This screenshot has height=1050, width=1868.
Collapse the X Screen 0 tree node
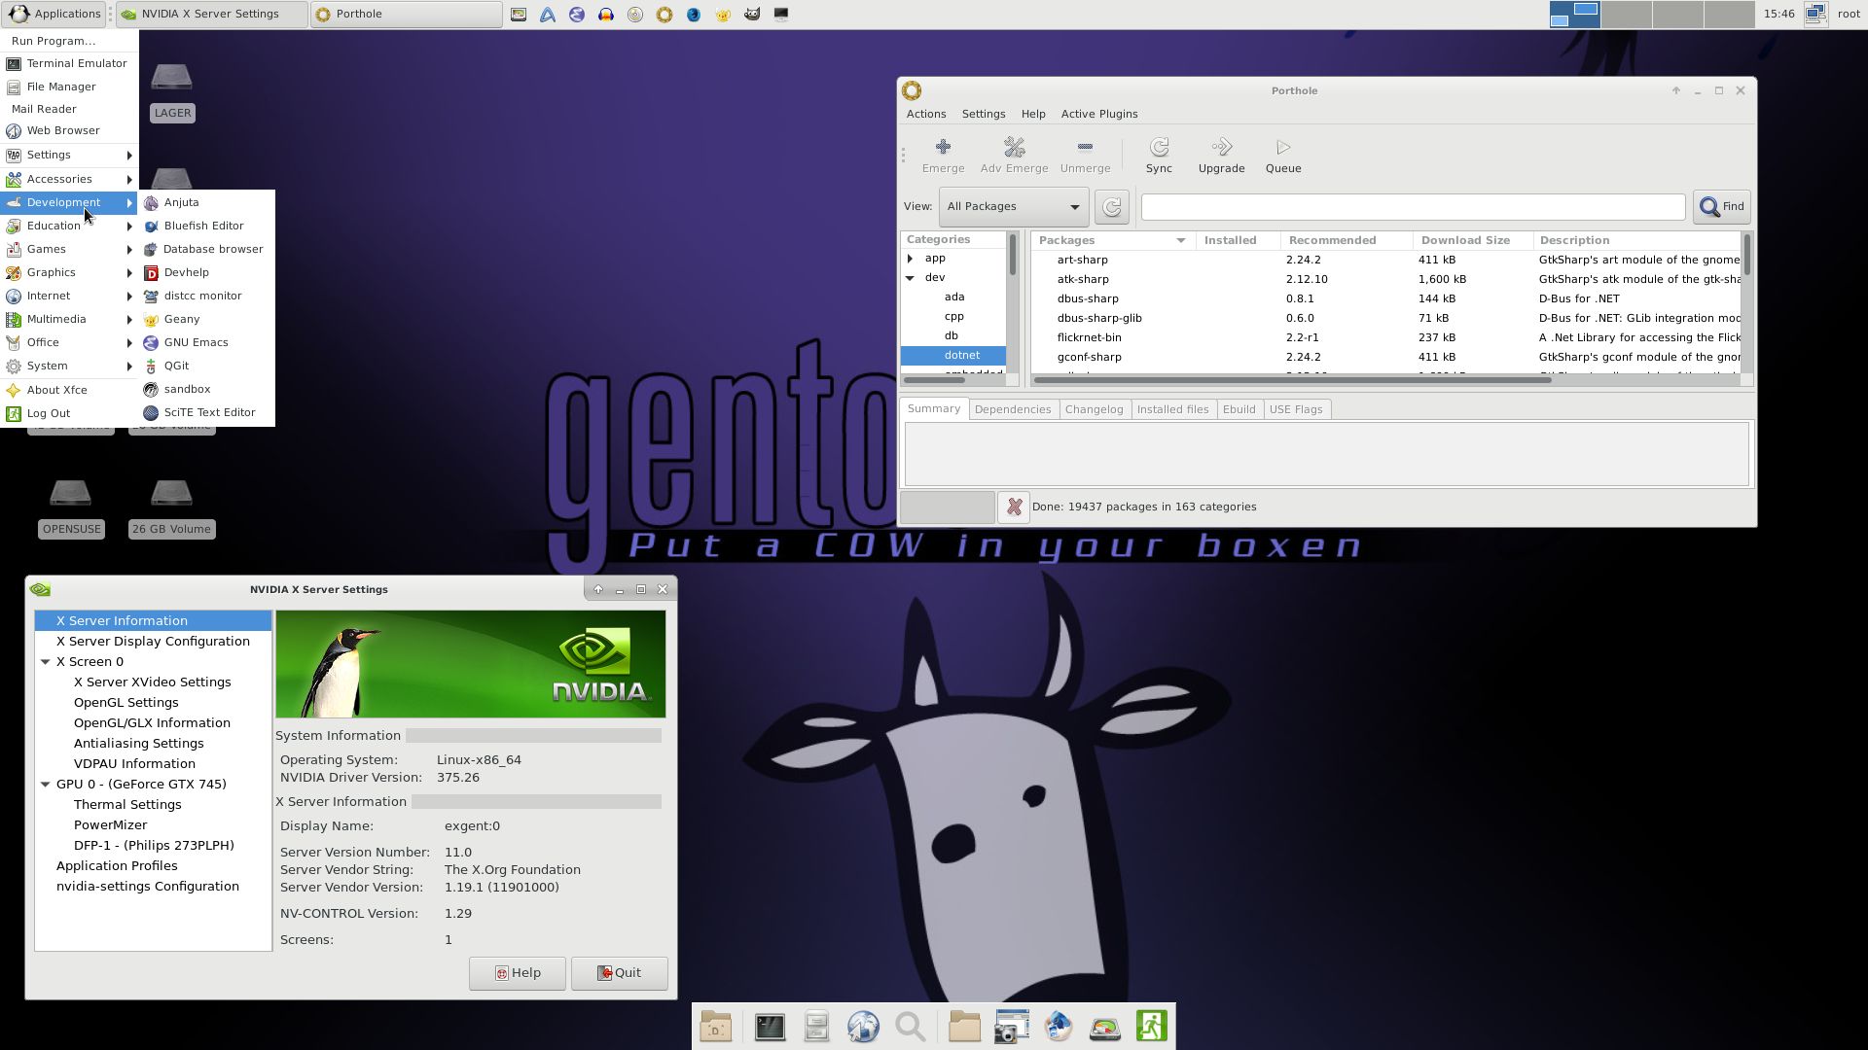tap(45, 662)
